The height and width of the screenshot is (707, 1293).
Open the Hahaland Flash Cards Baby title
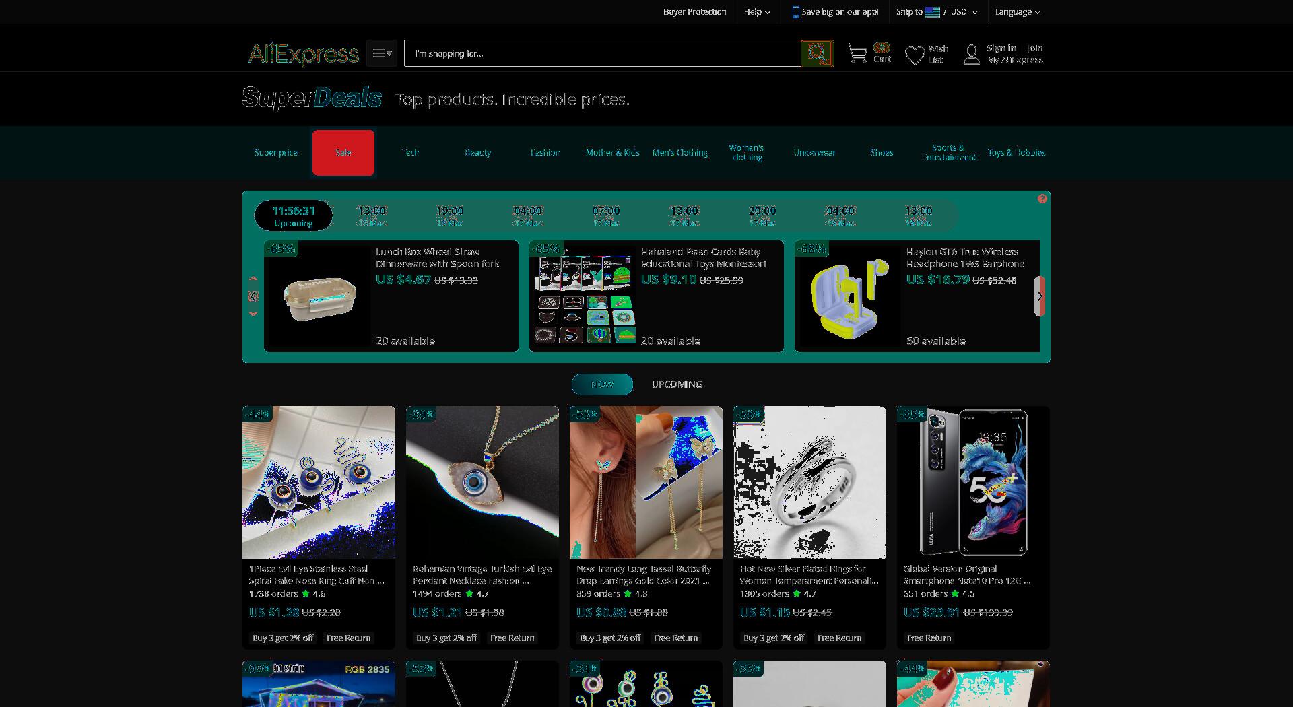tap(704, 258)
